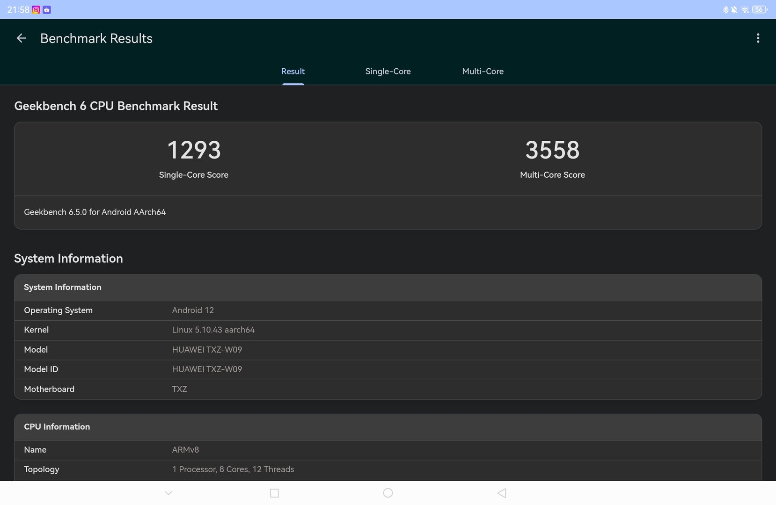Tap the Single-Core Score label
The width and height of the screenshot is (776, 505).
pyautogui.click(x=194, y=175)
